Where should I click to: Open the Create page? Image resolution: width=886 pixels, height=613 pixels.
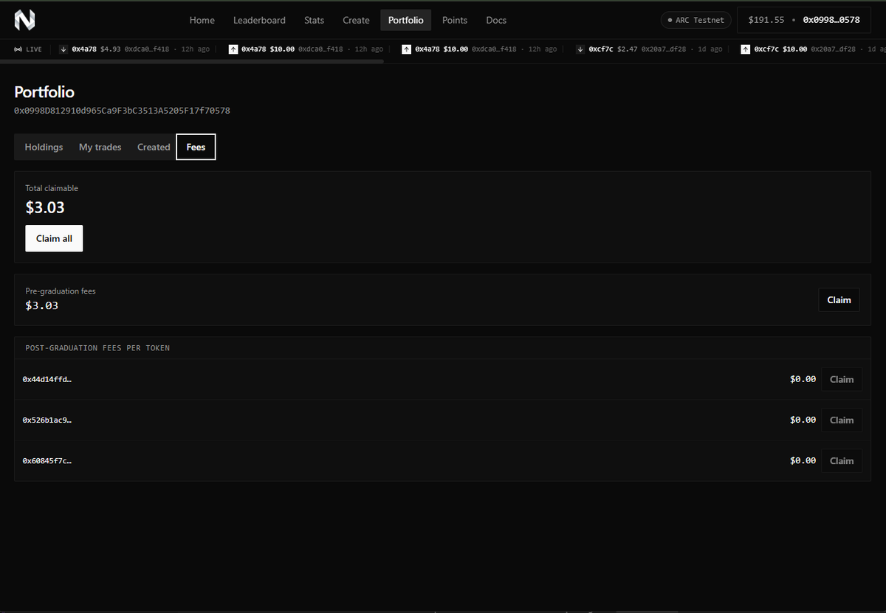[x=356, y=20]
